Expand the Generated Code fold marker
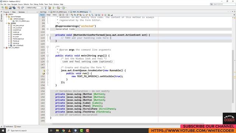 (48, 29)
